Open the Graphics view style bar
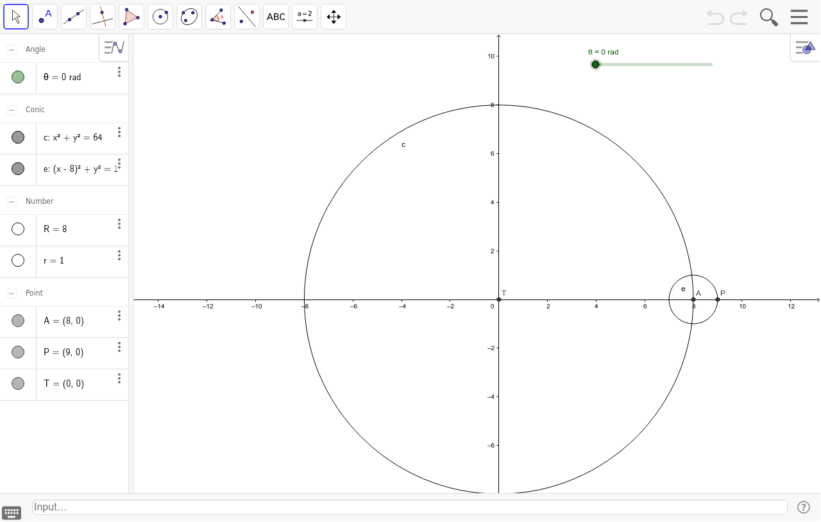821x522 pixels. 806,47
